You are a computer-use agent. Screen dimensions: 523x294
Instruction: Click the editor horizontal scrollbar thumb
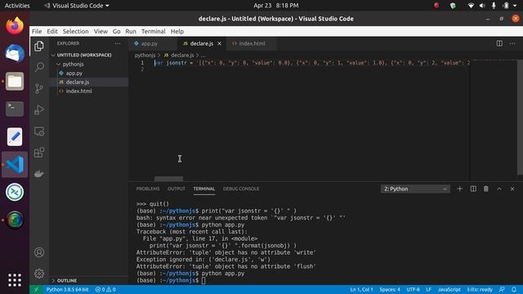coord(168,179)
